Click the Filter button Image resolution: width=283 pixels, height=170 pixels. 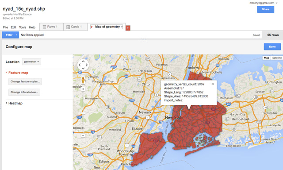click(9, 35)
